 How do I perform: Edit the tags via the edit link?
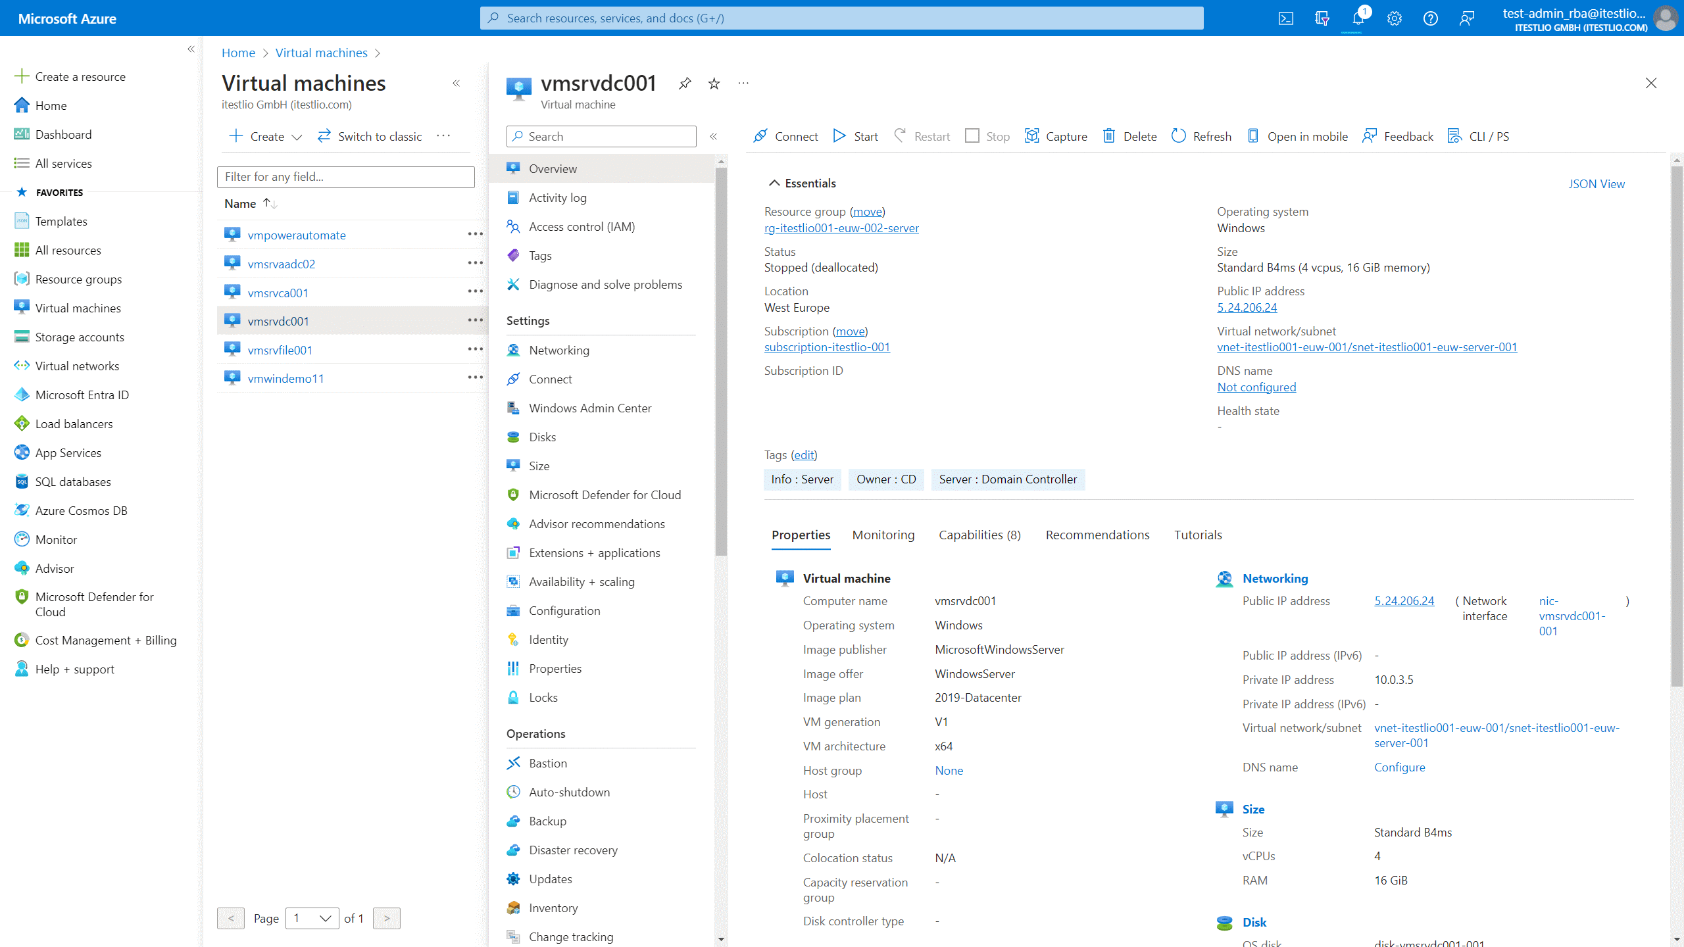(803, 454)
